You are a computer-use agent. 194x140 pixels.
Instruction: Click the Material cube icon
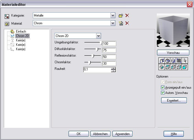pyautogui.click(x=7, y=24)
